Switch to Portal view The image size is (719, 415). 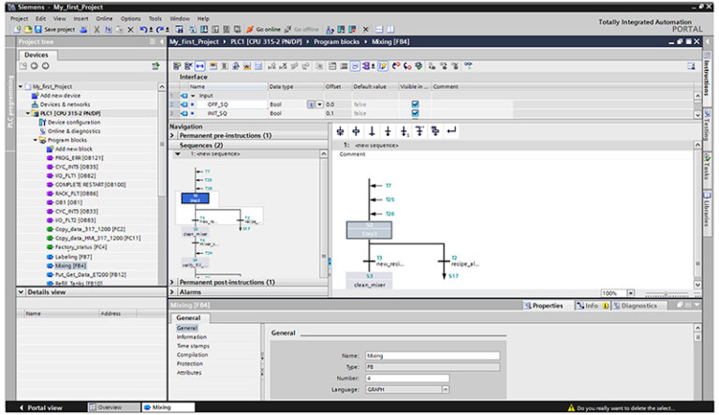[x=40, y=408]
